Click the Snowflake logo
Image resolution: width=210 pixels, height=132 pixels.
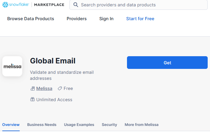pyautogui.click(x=16, y=5)
